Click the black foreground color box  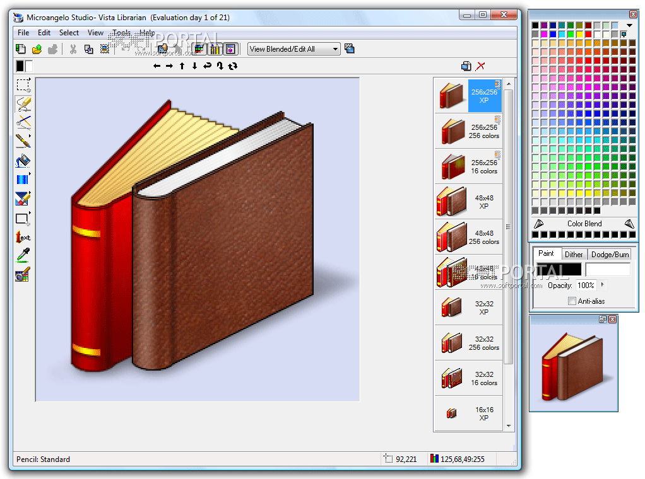pos(20,66)
